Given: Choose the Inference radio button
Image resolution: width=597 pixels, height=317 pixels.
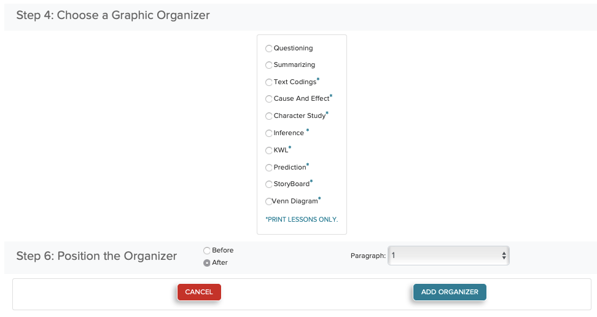Looking at the screenshot, I should [x=269, y=133].
